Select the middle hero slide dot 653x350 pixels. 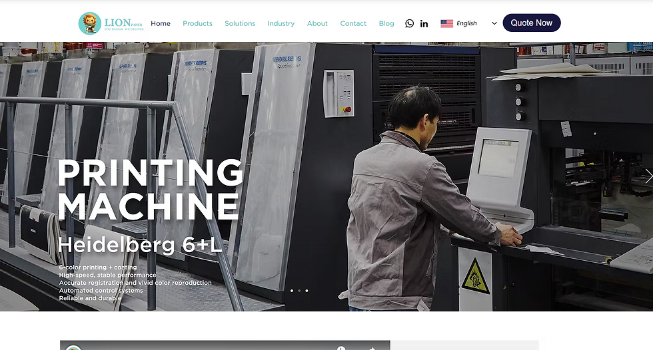coord(299,291)
